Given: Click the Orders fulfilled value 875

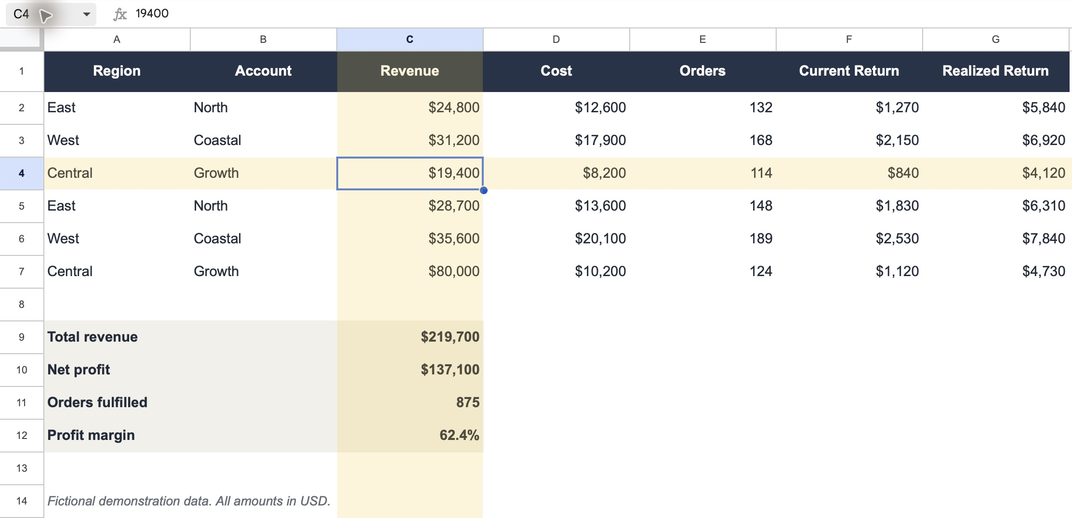Looking at the screenshot, I should tap(410, 402).
